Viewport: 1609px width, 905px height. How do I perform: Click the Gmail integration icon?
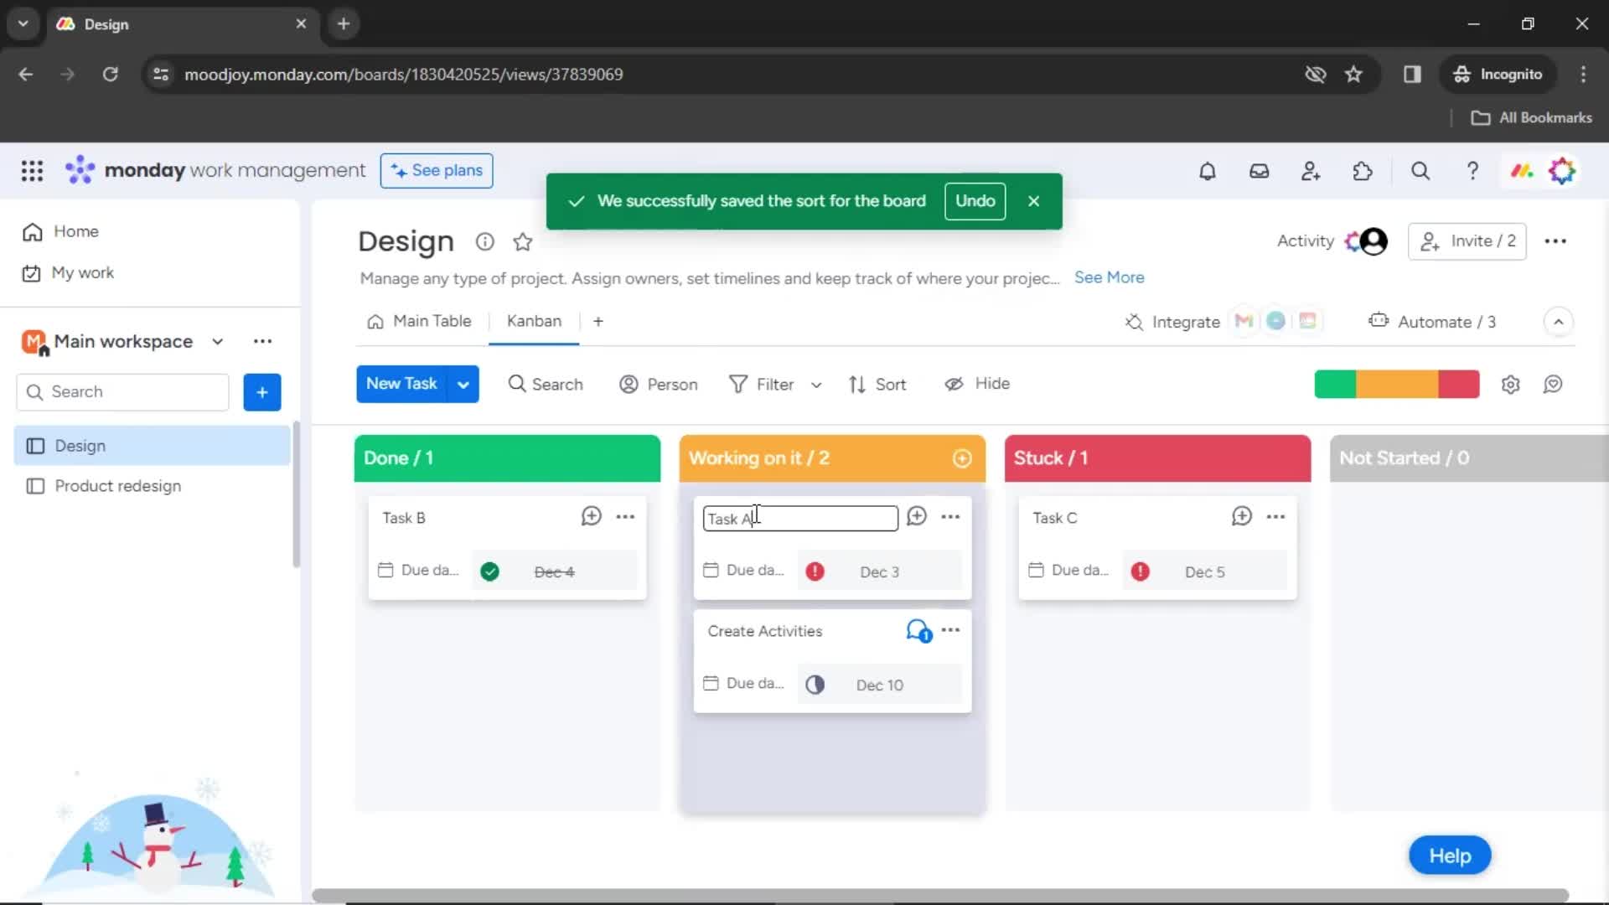(x=1244, y=321)
